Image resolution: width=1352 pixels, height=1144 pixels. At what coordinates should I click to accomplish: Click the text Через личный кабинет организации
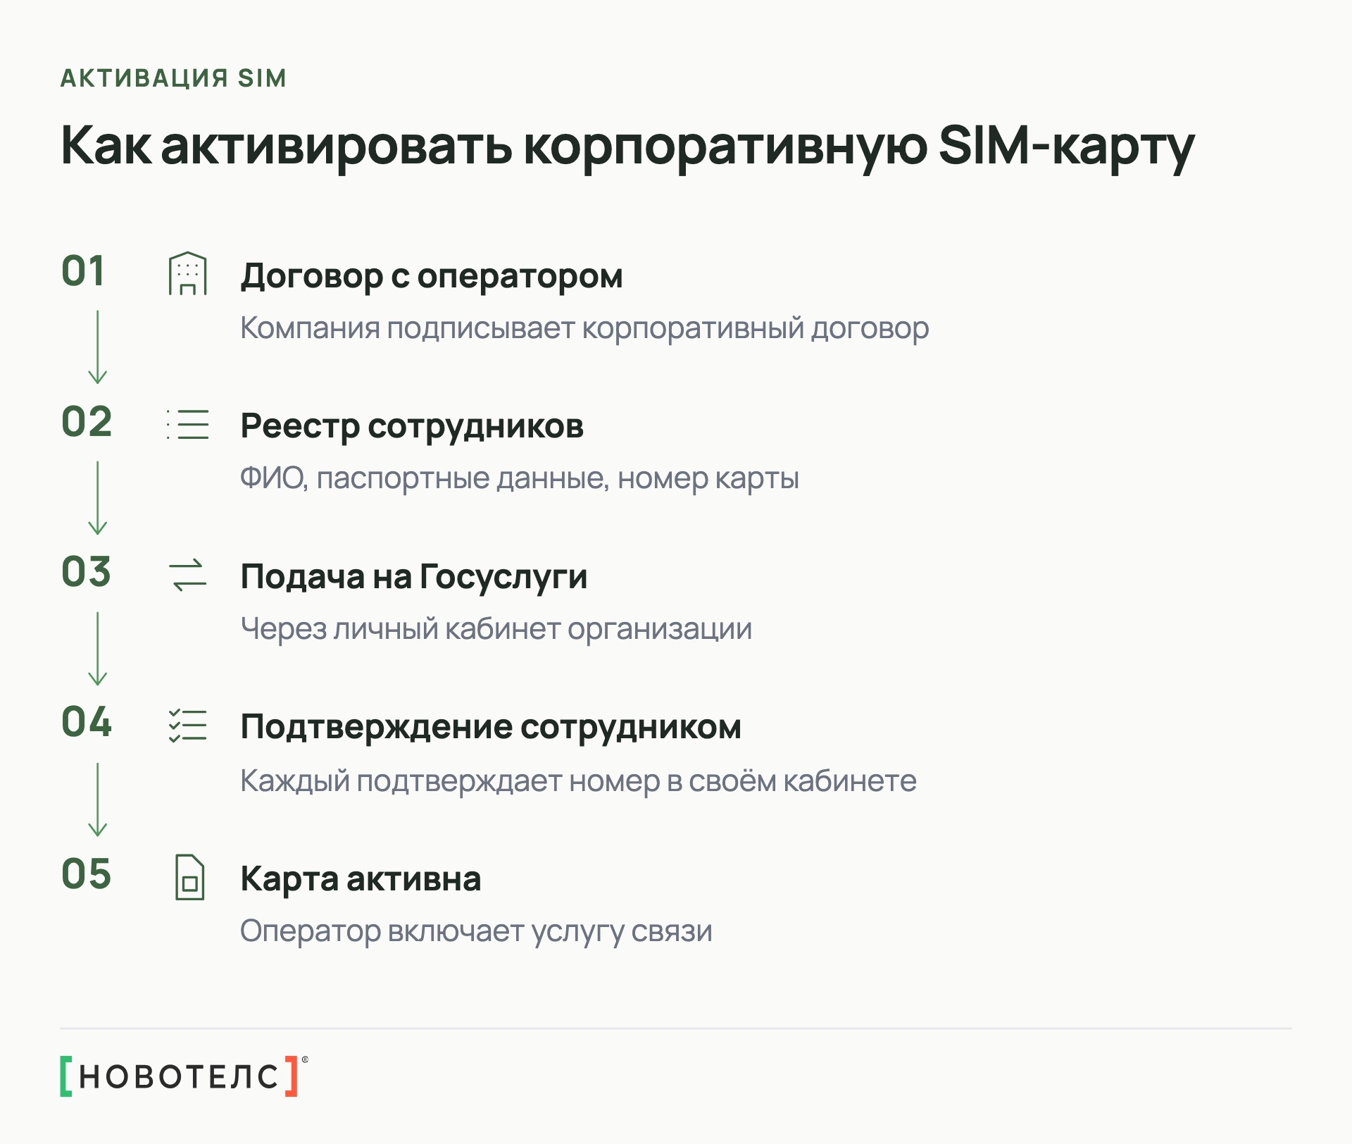tap(496, 629)
